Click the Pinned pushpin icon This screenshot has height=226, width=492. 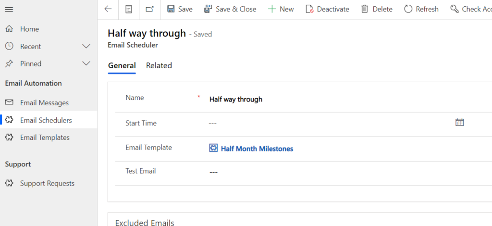pos(10,64)
